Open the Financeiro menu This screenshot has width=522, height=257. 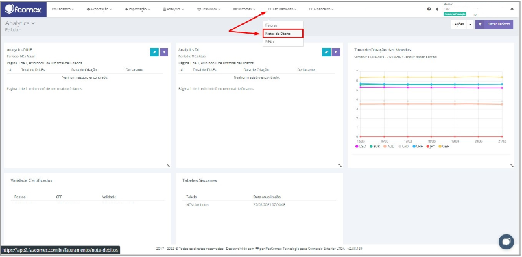[321, 10]
